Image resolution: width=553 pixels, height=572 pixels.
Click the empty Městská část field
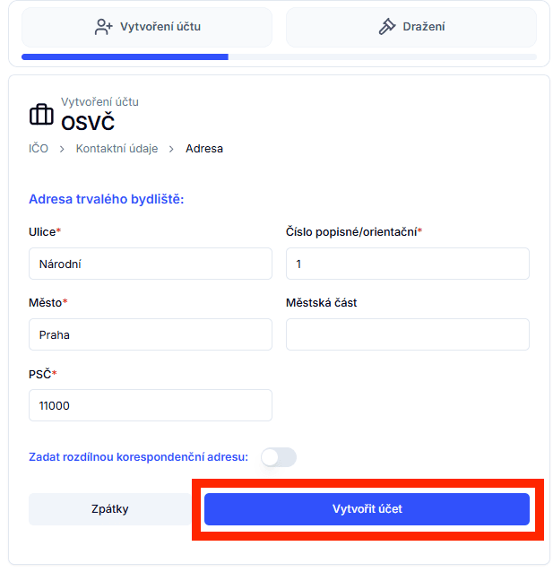(408, 334)
